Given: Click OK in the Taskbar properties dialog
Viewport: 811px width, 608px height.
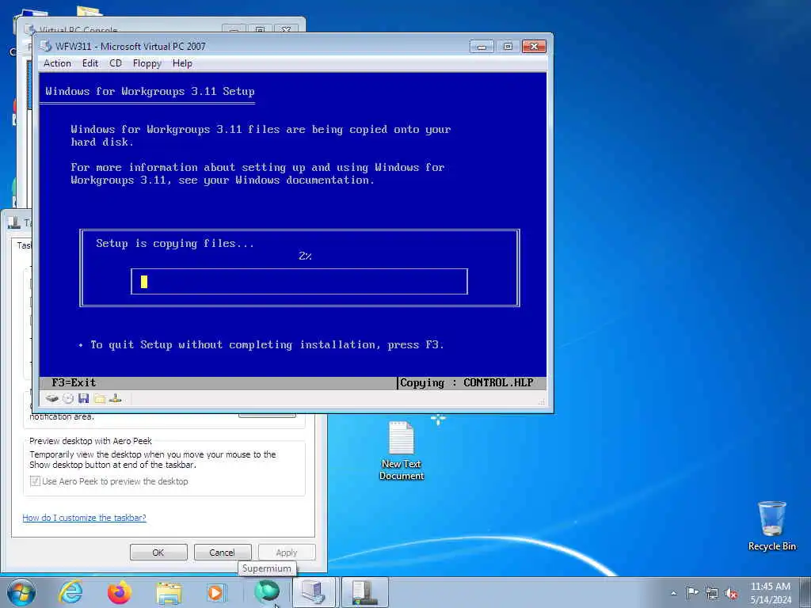Looking at the screenshot, I should [158, 552].
